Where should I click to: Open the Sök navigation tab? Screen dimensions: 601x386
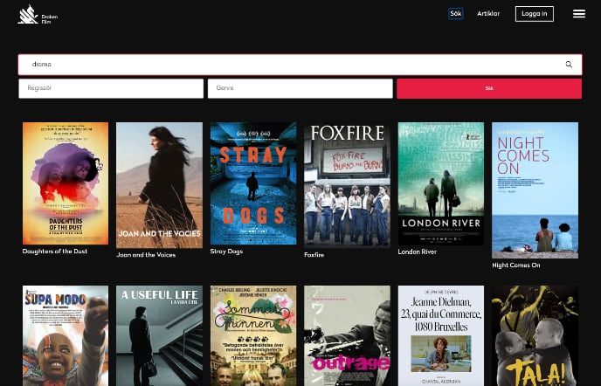455,14
